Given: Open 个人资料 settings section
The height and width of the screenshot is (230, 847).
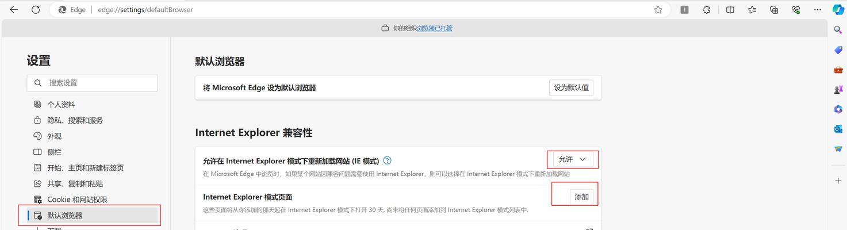Looking at the screenshot, I should (62, 105).
